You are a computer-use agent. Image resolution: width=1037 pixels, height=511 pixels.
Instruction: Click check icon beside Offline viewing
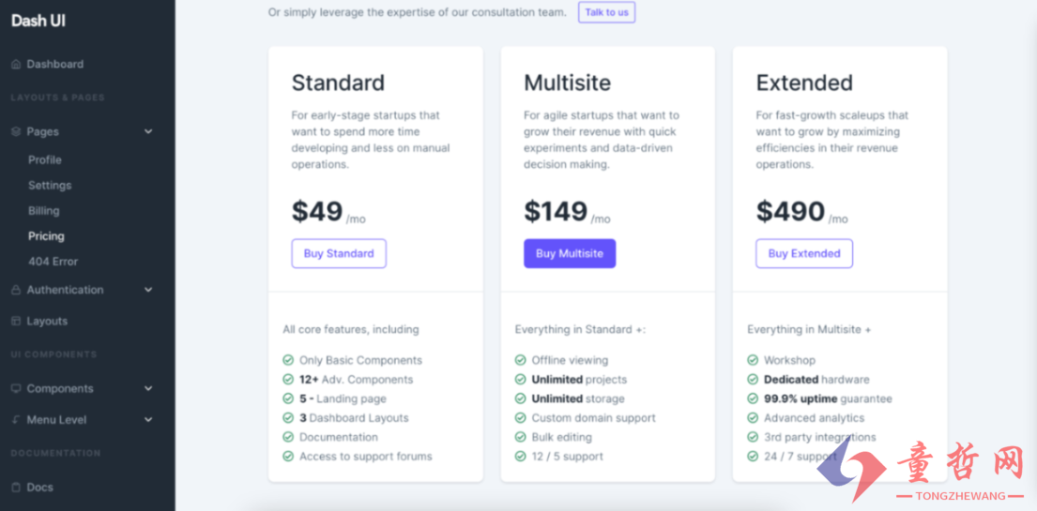[x=520, y=360]
